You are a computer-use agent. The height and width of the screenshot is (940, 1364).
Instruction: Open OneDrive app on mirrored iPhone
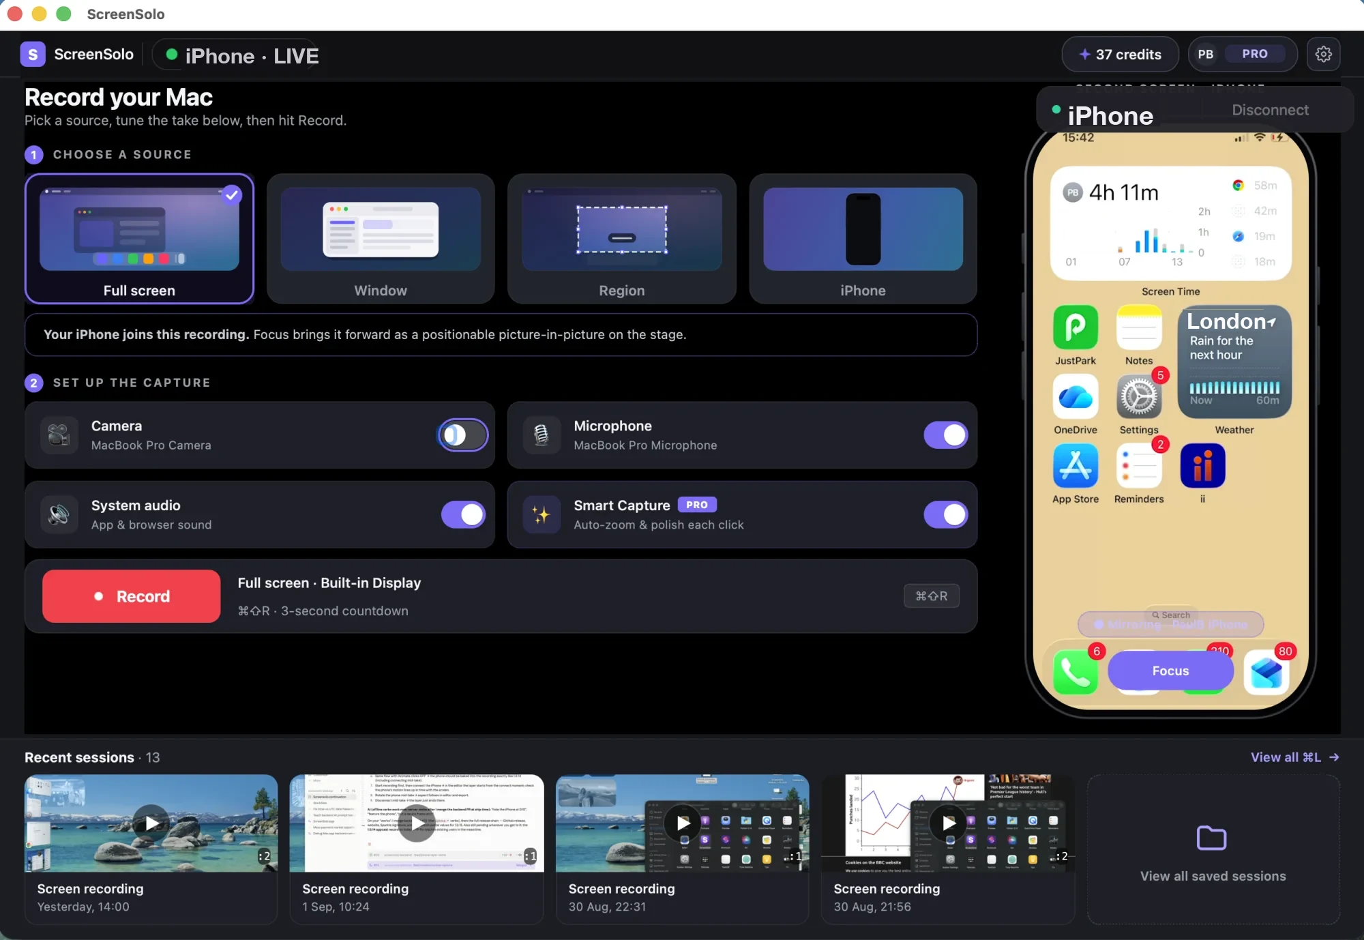pos(1076,396)
